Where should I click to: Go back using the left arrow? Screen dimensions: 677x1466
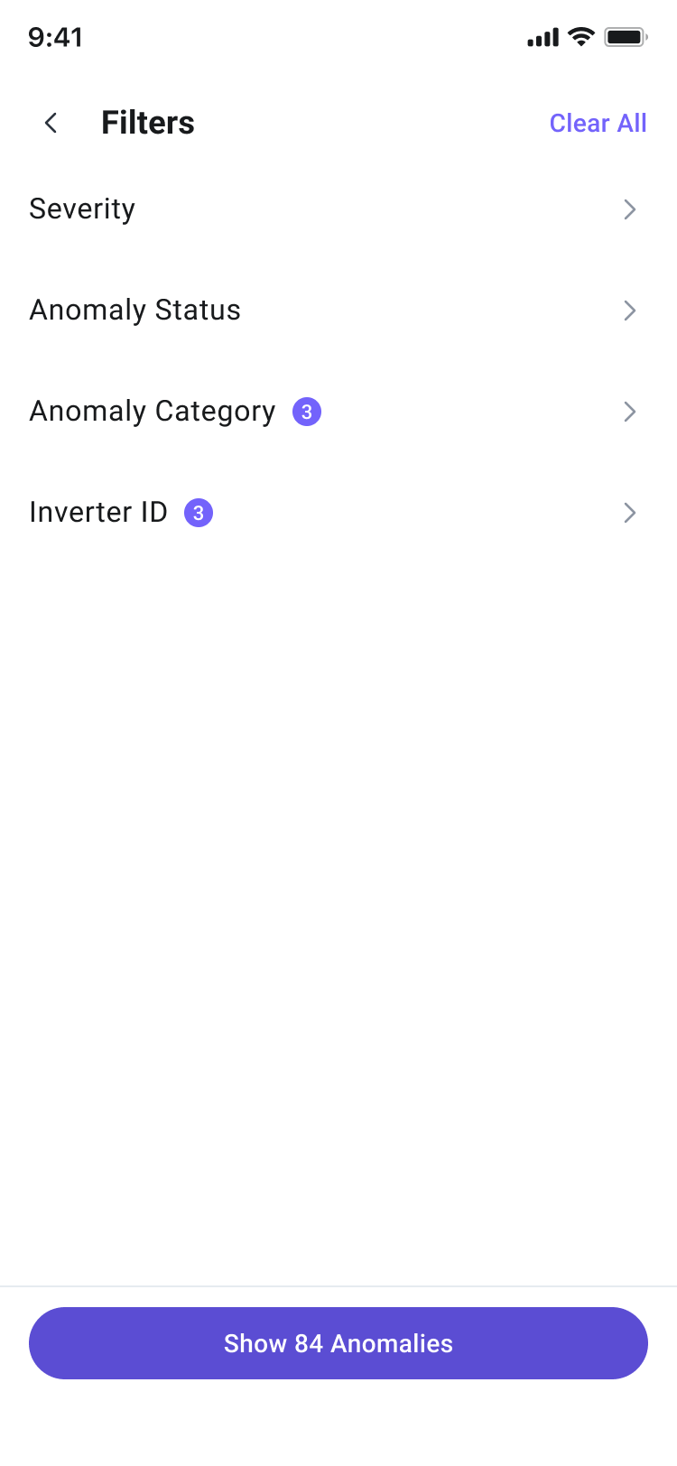point(51,123)
